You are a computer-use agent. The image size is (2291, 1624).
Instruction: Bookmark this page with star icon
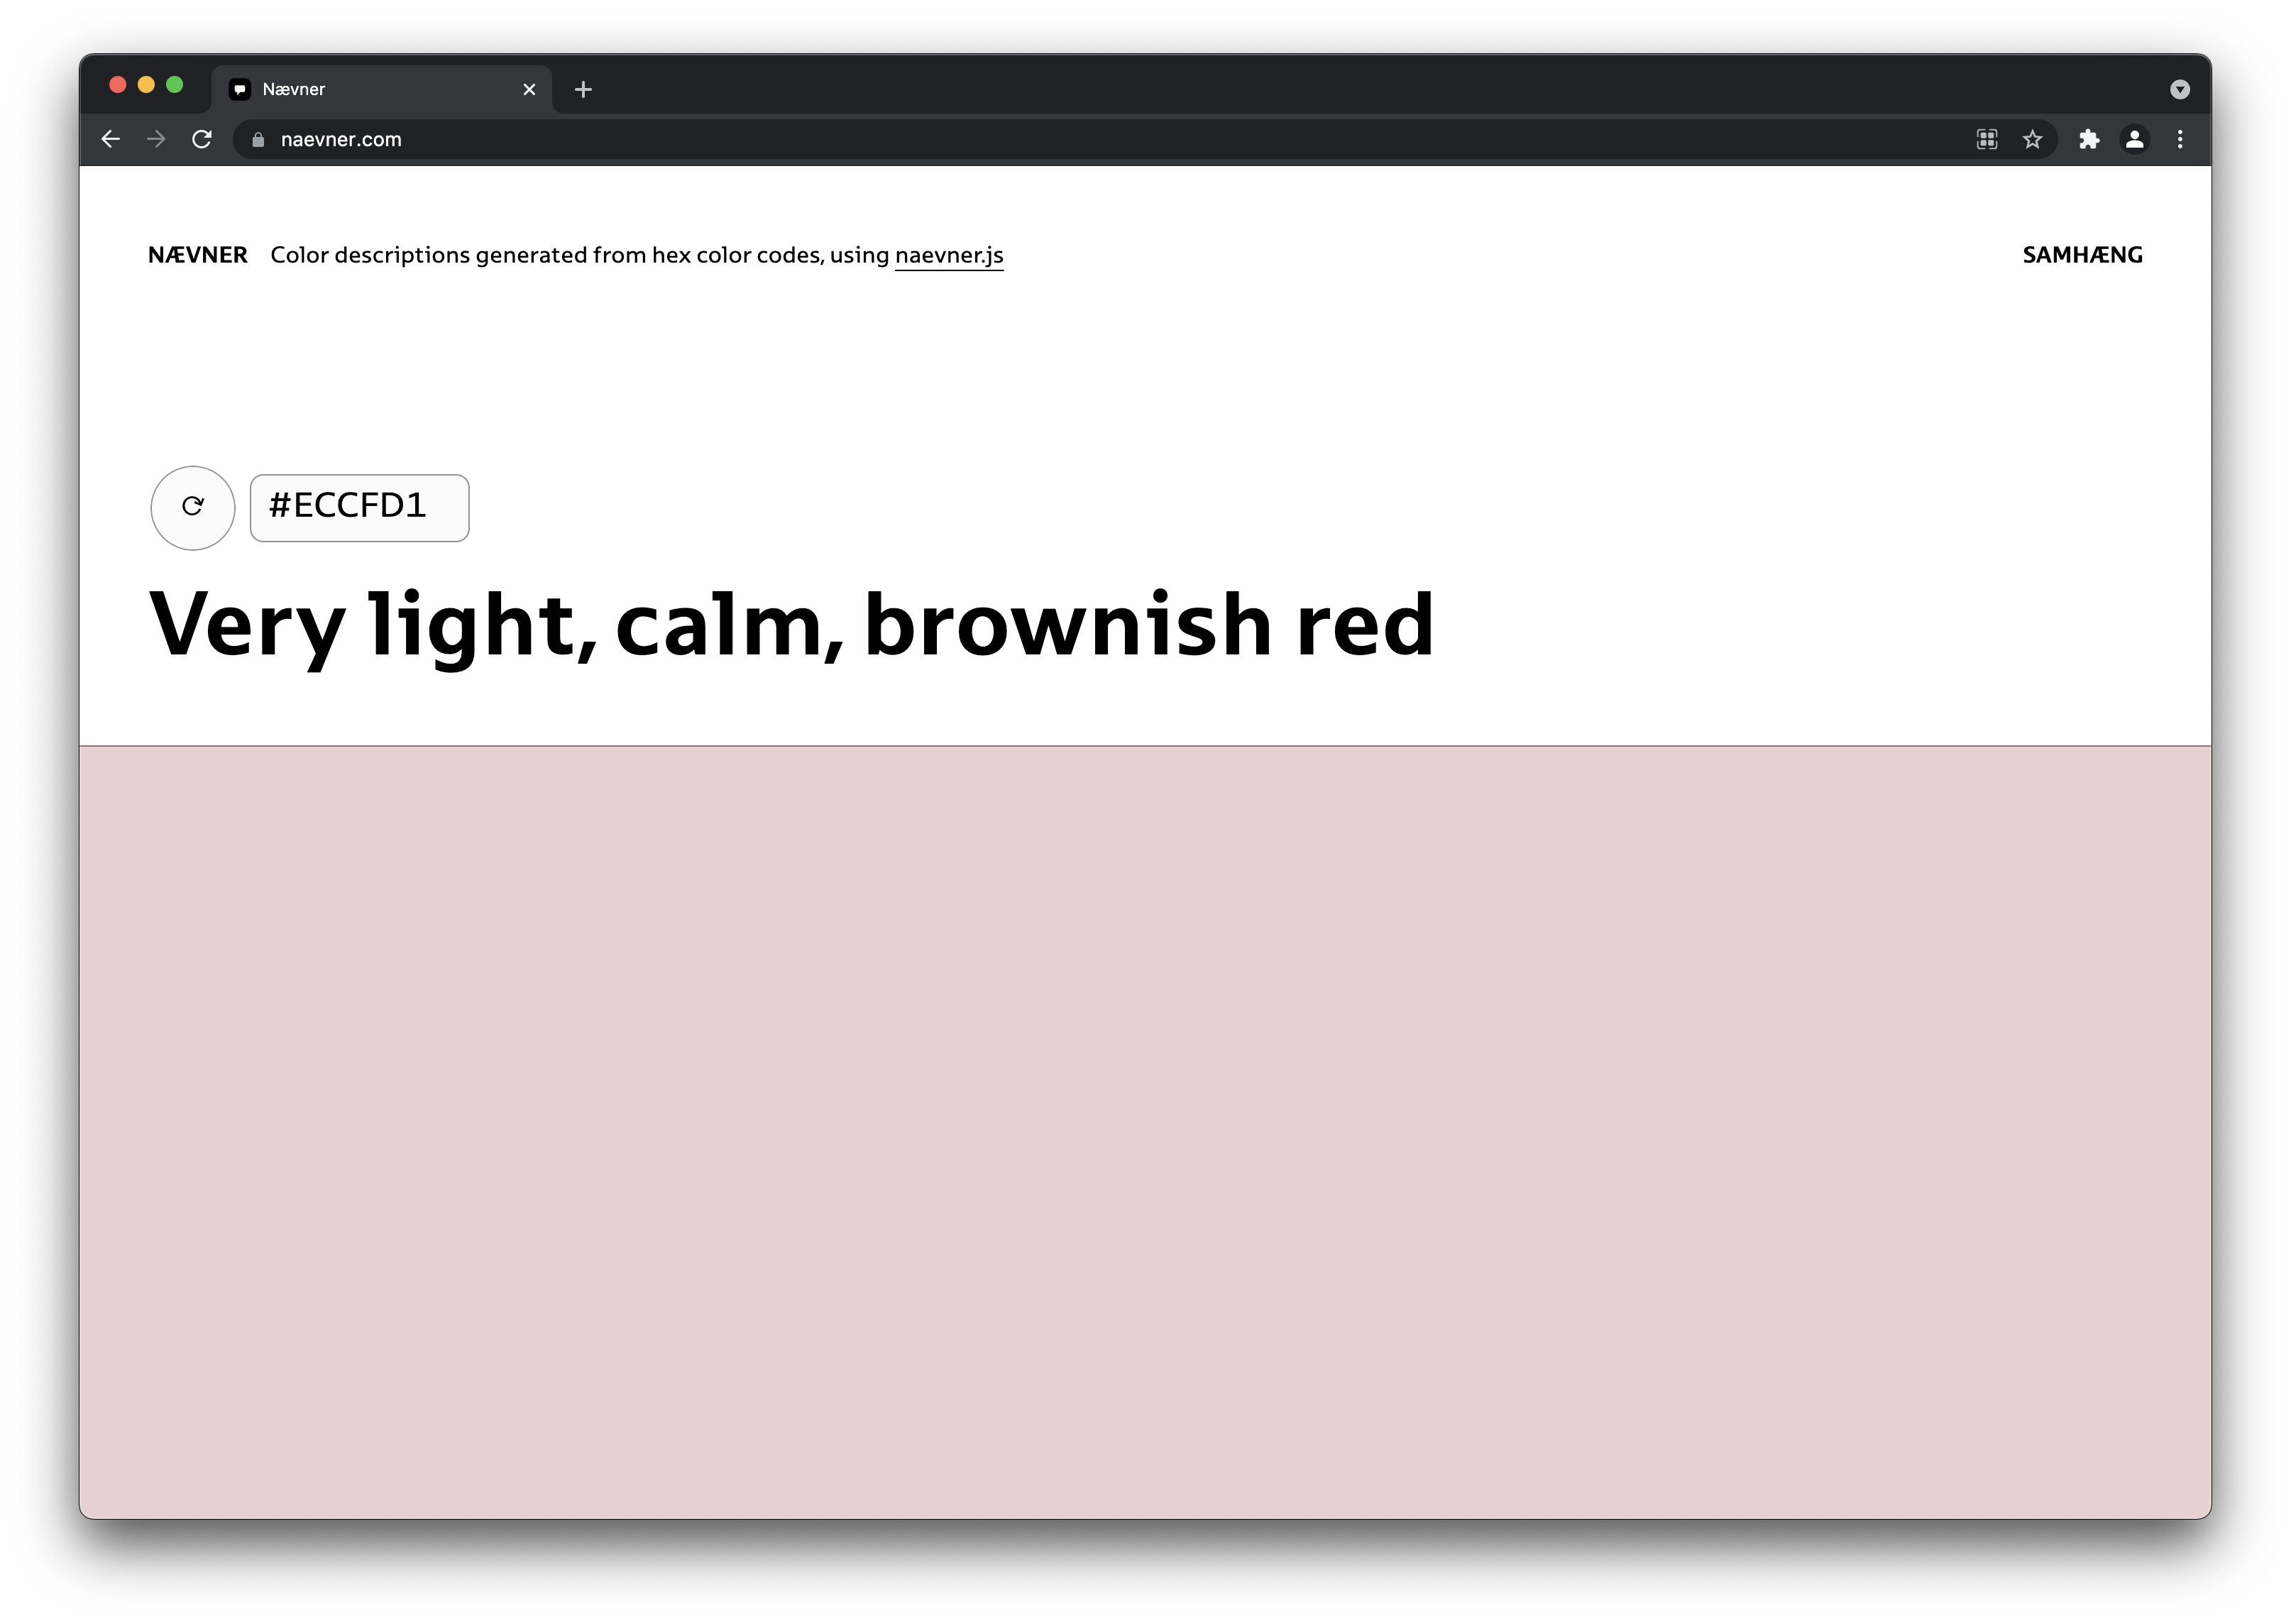(2032, 140)
